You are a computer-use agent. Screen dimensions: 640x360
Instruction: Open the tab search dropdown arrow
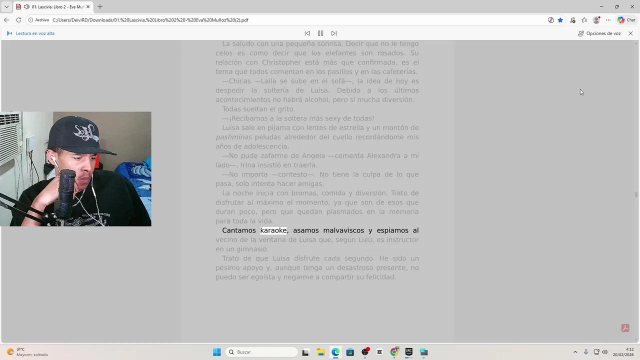click(6, 6)
